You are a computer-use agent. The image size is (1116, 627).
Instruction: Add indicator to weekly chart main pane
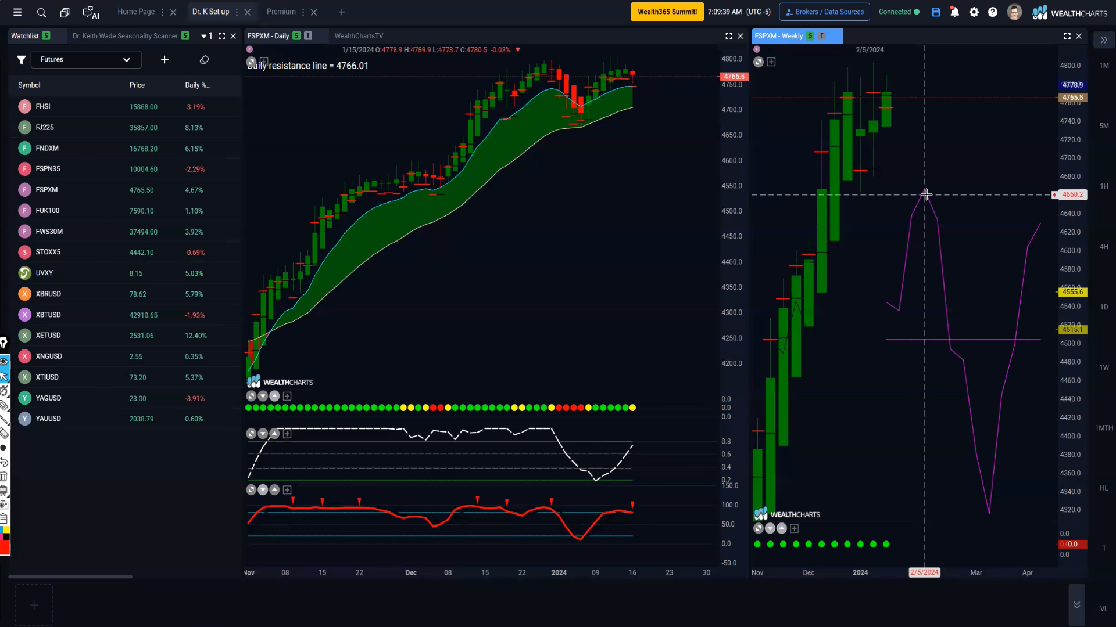(x=771, y=62)
